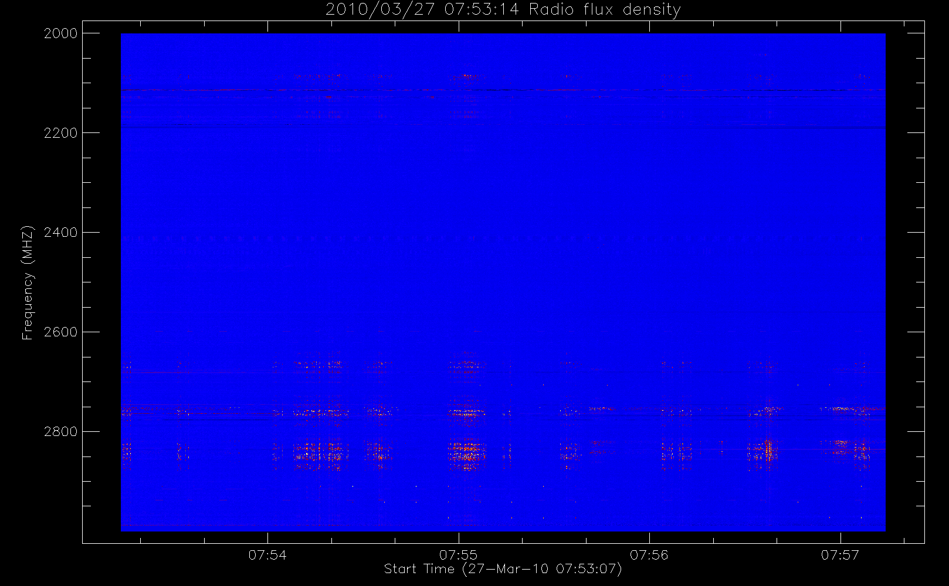Select the 'Frequency (MHz)' y-axis label
This screenshot has width=949, height=586.
(x=28, y=282)
